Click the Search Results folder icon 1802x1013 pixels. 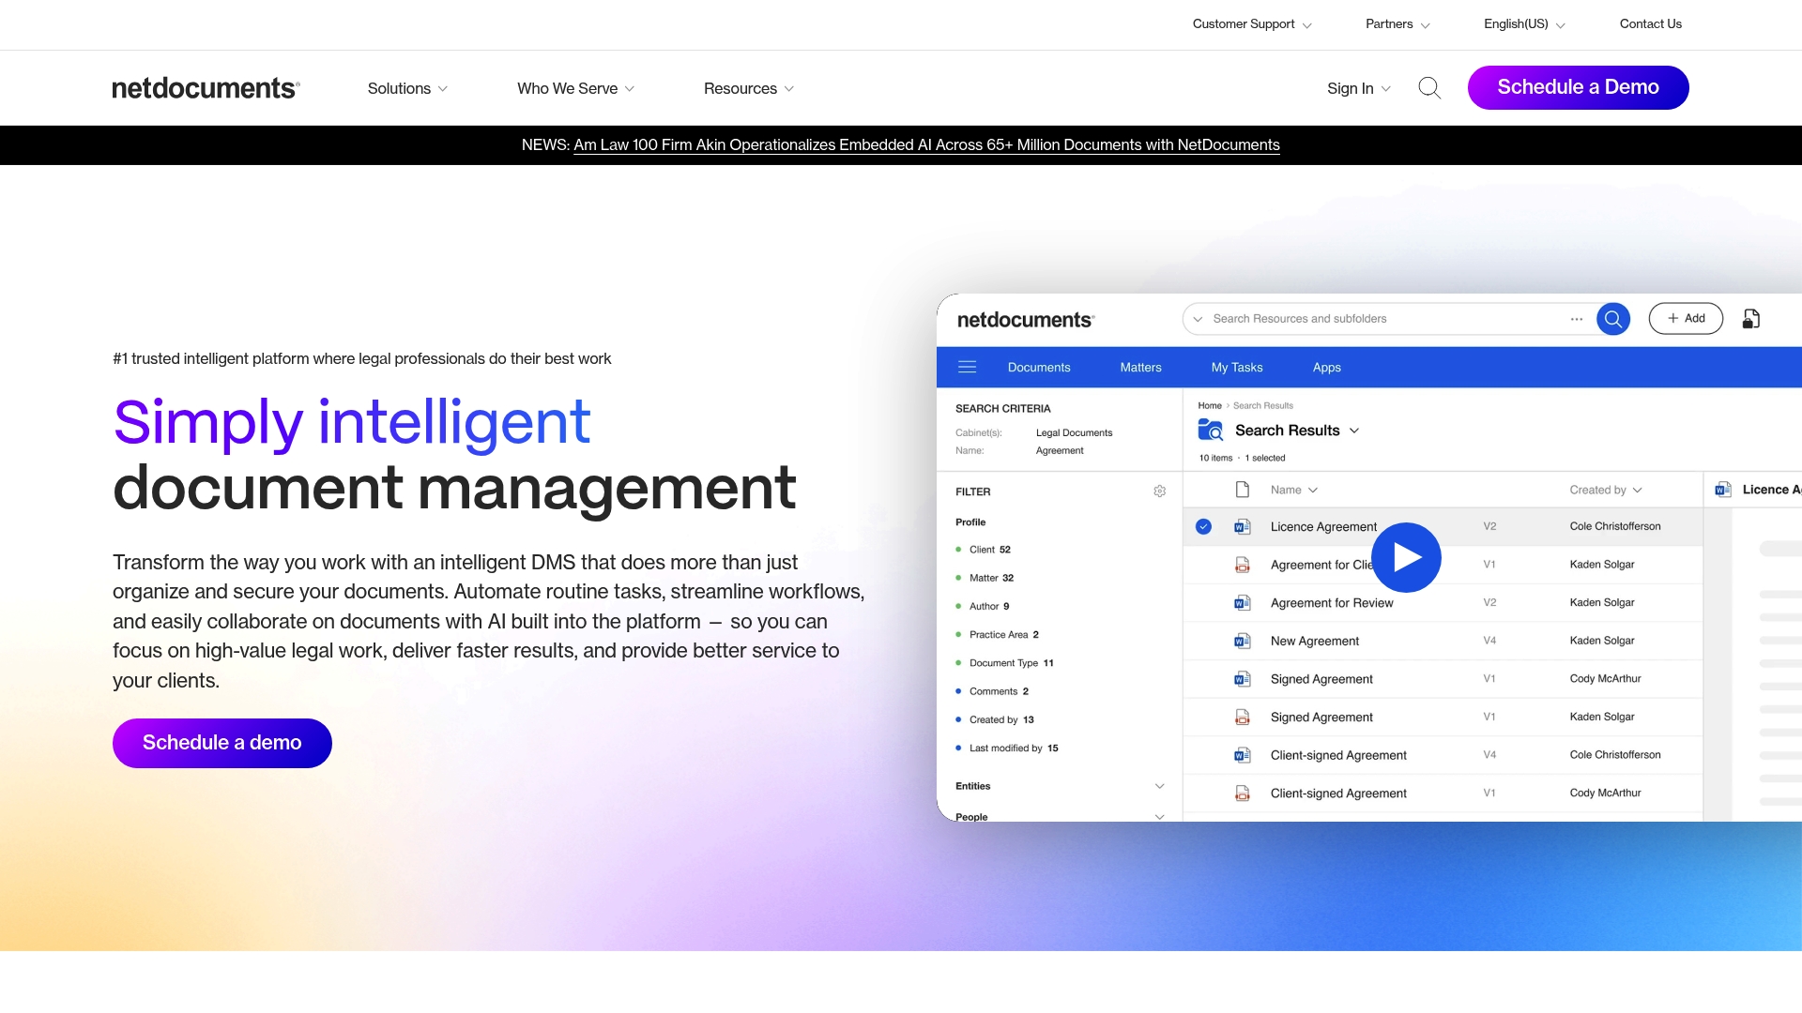click(1211, 431)
